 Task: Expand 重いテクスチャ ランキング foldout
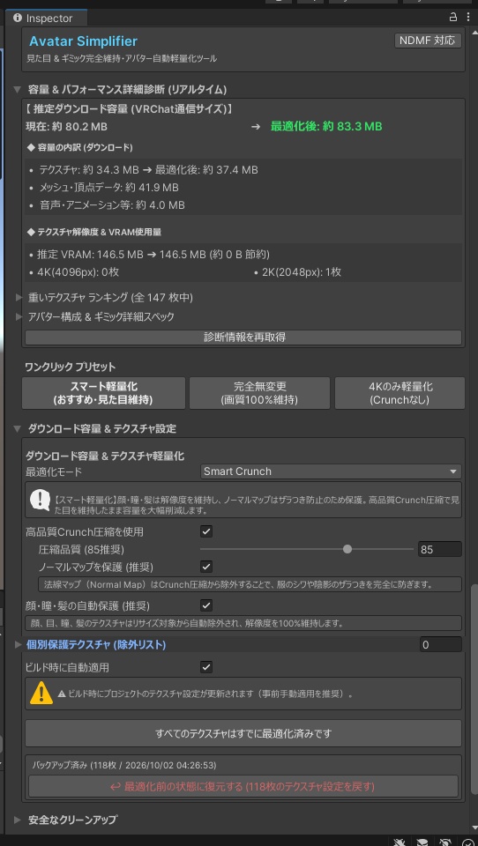tap(19, 297)
